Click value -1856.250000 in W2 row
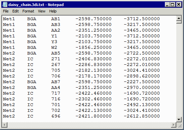Screen dimensions: 184x130 pos(94,47)
